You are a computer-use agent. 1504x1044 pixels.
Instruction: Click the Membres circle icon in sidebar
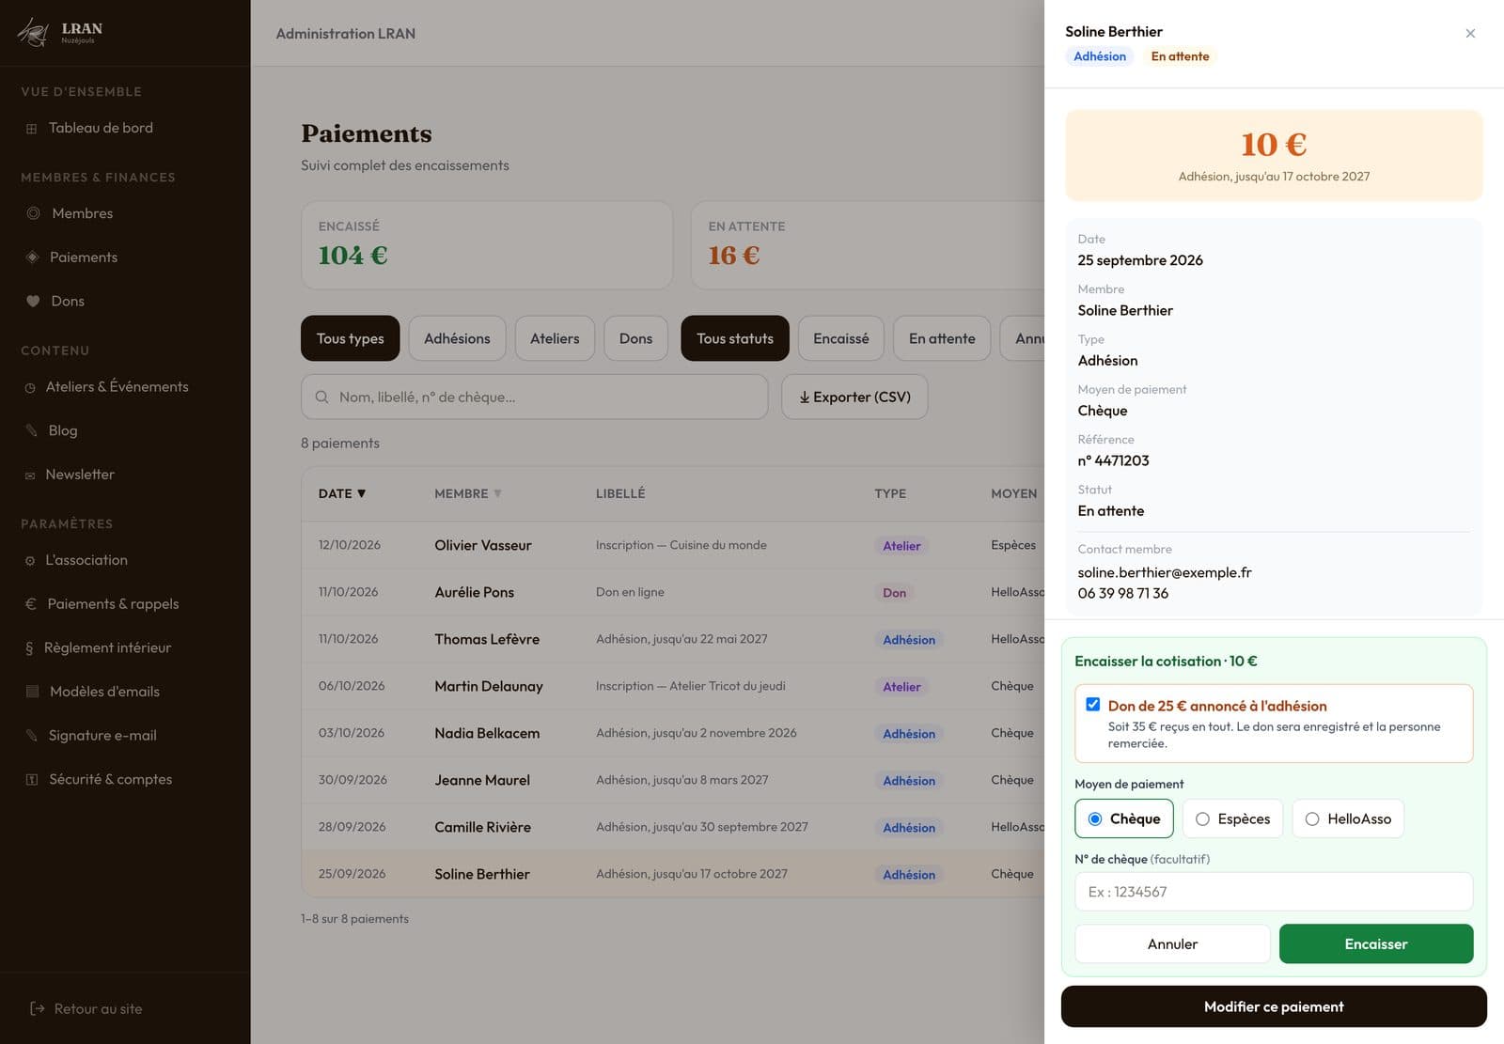(33, 213)
